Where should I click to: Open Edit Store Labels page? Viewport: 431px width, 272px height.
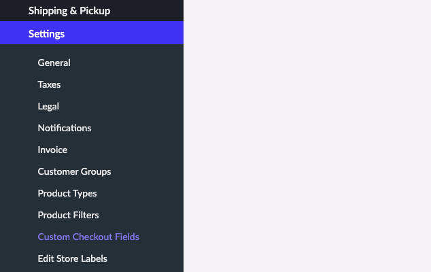pos(72,258)
